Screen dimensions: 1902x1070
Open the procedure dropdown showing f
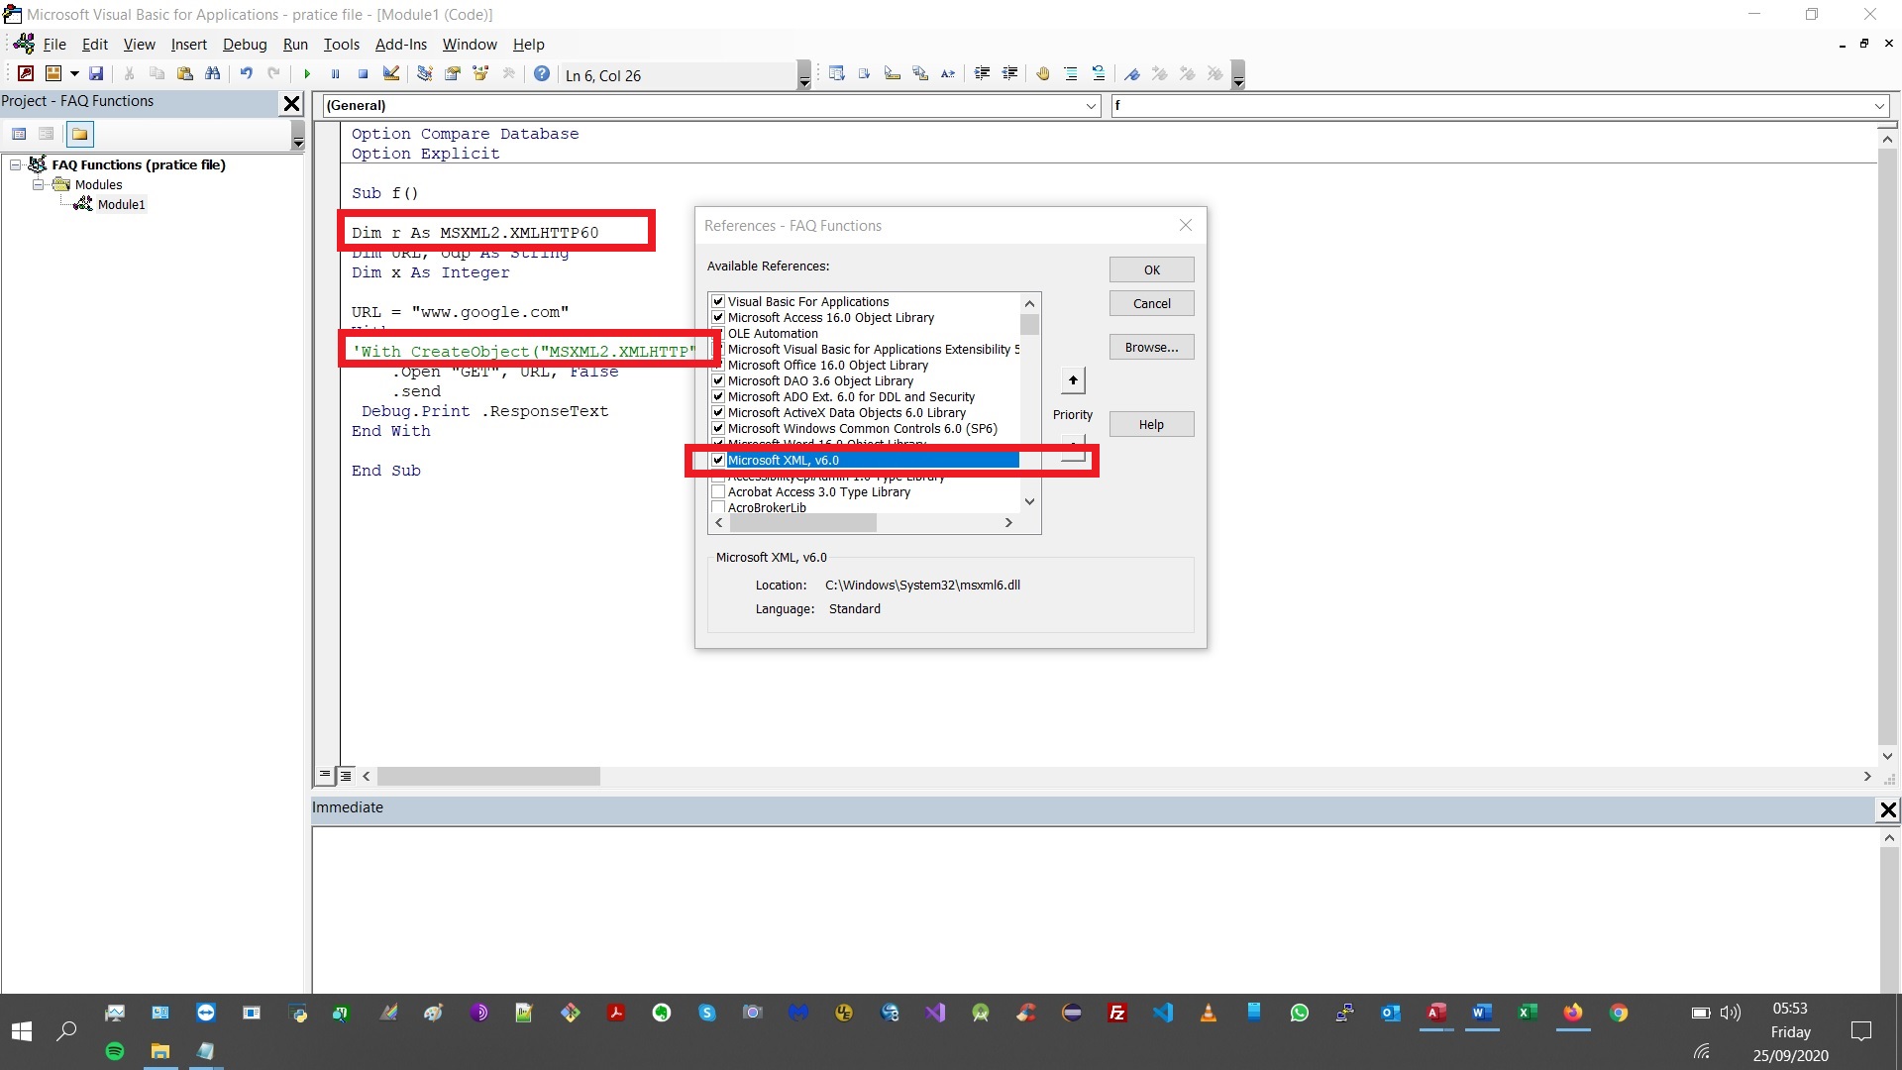(x=1879, y=106)
